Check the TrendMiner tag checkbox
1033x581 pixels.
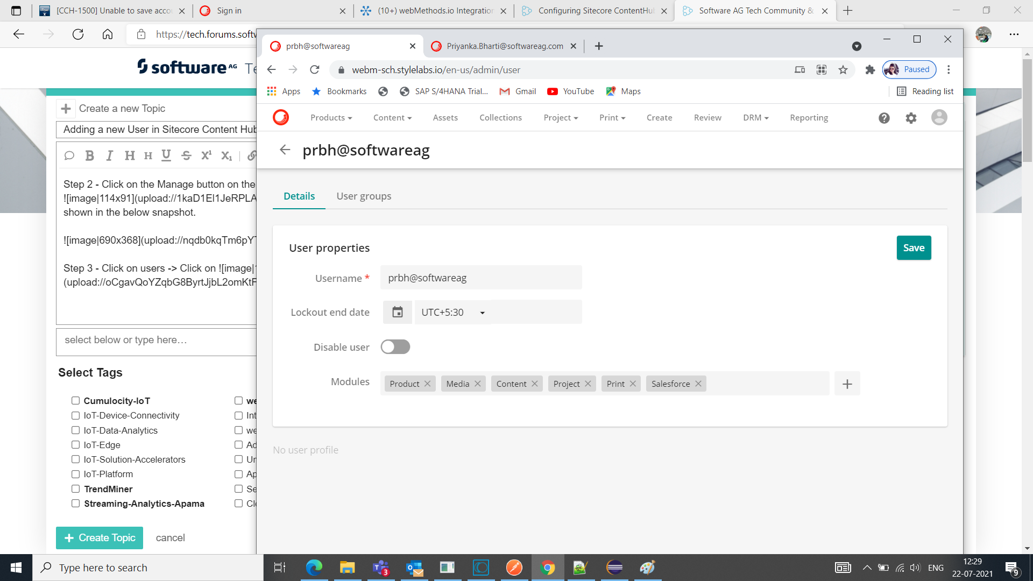tap(76, 489)
